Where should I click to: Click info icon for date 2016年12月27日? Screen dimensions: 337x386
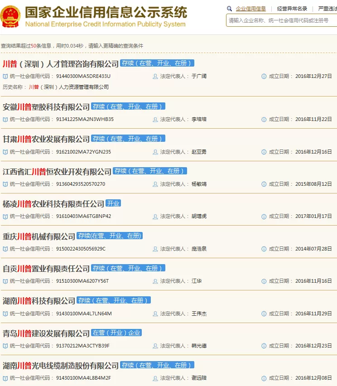click(x=264, y=77)
